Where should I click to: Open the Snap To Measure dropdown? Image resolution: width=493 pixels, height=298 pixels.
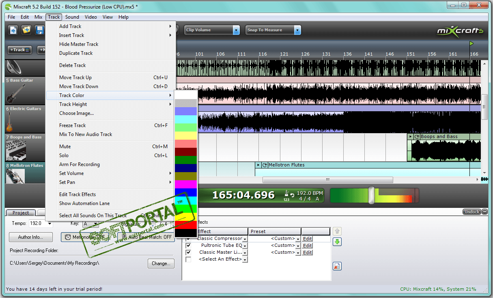click(297, 30)
